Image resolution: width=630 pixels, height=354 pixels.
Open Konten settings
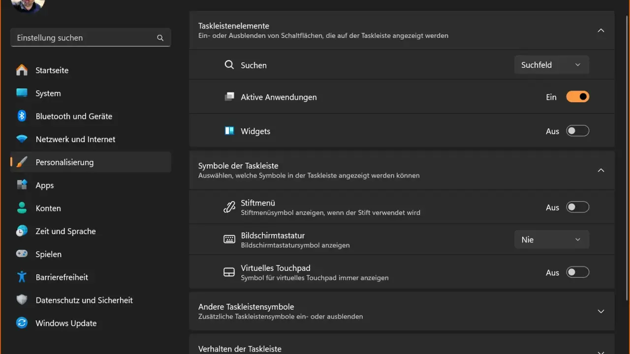[x=91, y=208]
